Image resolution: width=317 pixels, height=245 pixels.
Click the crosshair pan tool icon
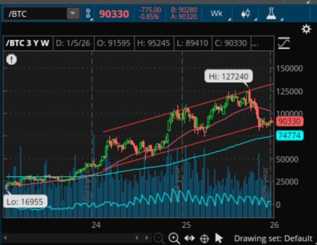pos(204,238)
